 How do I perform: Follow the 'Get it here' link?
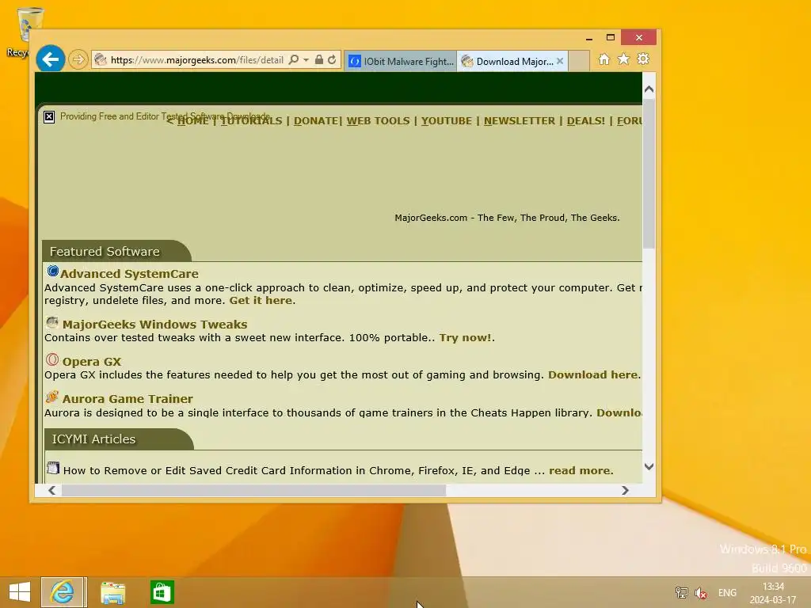(261, 300)
